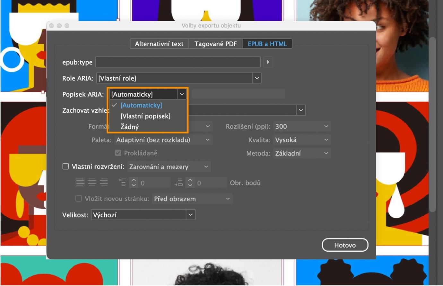Click the Hotovo button
The height and width of the screenshot is (286, 443).
345,245
